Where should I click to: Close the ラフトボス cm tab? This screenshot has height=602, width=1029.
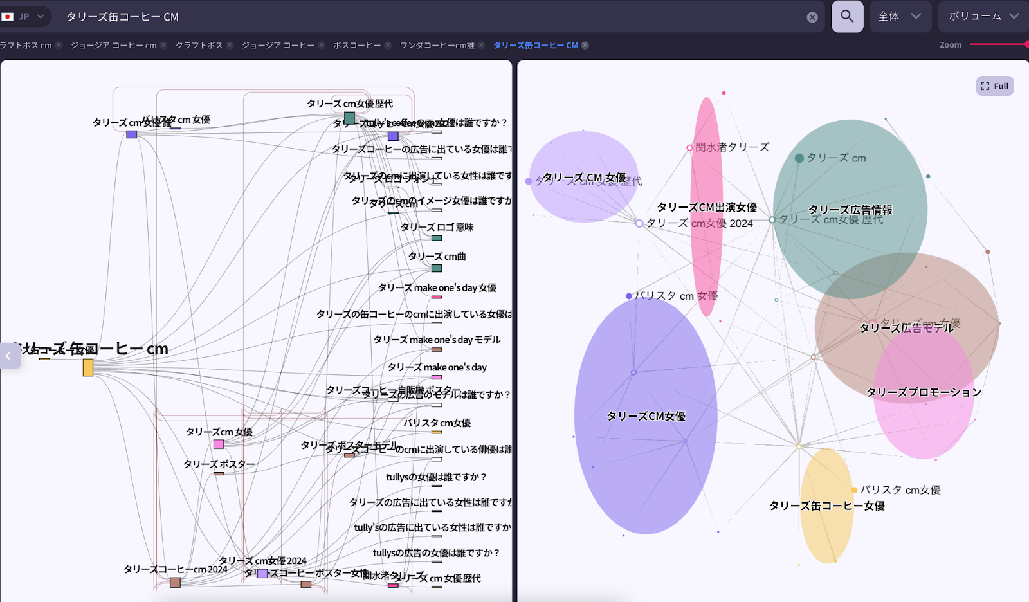[x=59, y=45]
